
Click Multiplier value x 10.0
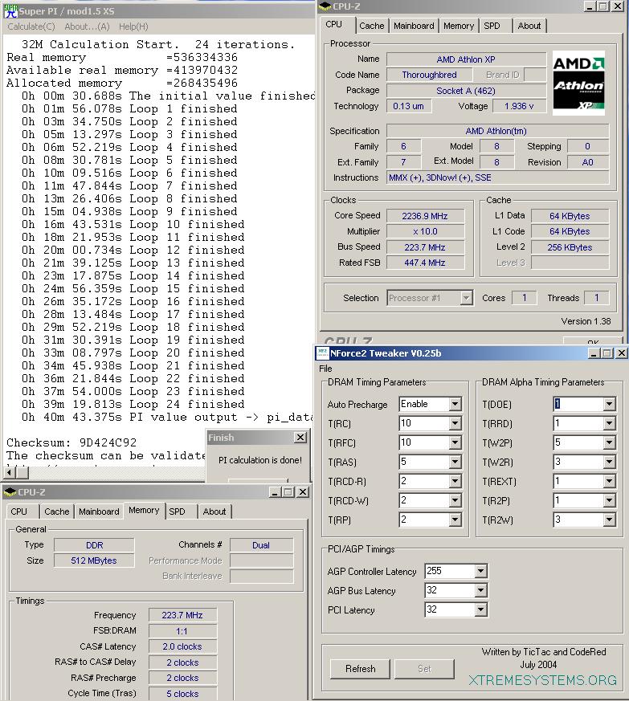(425, 231)
